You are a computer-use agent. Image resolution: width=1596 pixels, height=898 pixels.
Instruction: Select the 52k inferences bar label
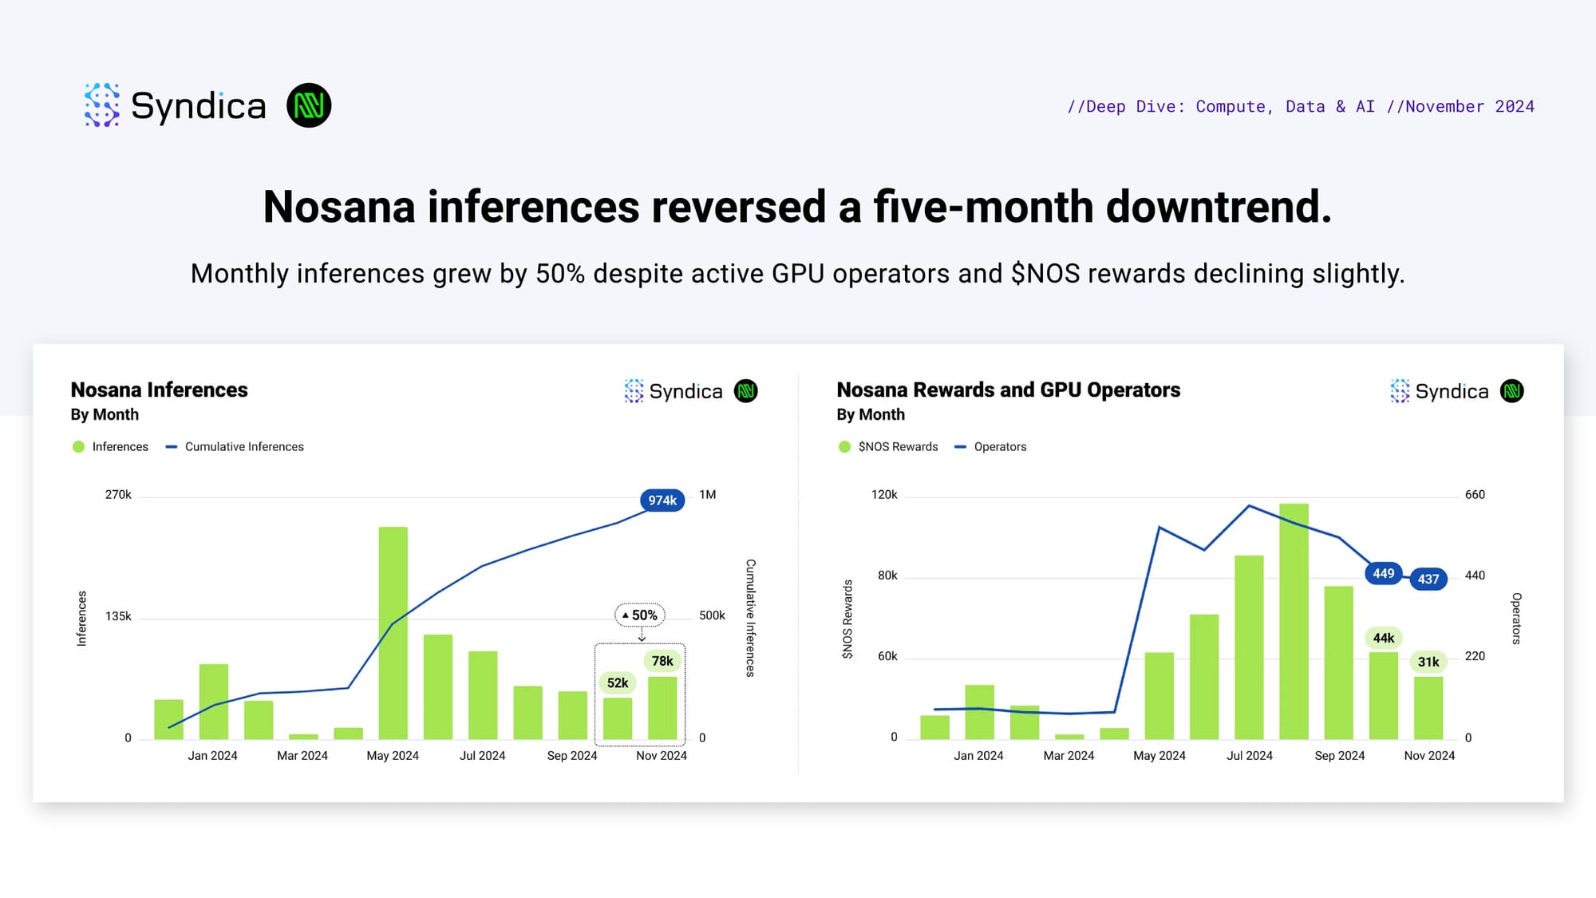click(x=617, y=683)
